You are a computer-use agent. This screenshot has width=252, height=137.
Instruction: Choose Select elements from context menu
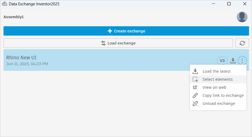tap(218, 79)
